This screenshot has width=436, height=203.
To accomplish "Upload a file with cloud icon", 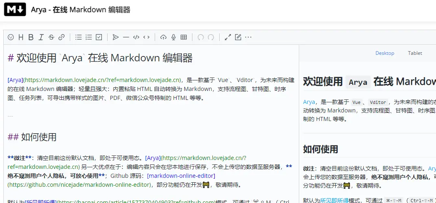I will click(x=163, y=37).
